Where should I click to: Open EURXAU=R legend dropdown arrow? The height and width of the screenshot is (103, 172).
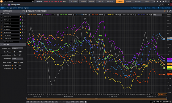pyautogui.click(x=42, y=15)
